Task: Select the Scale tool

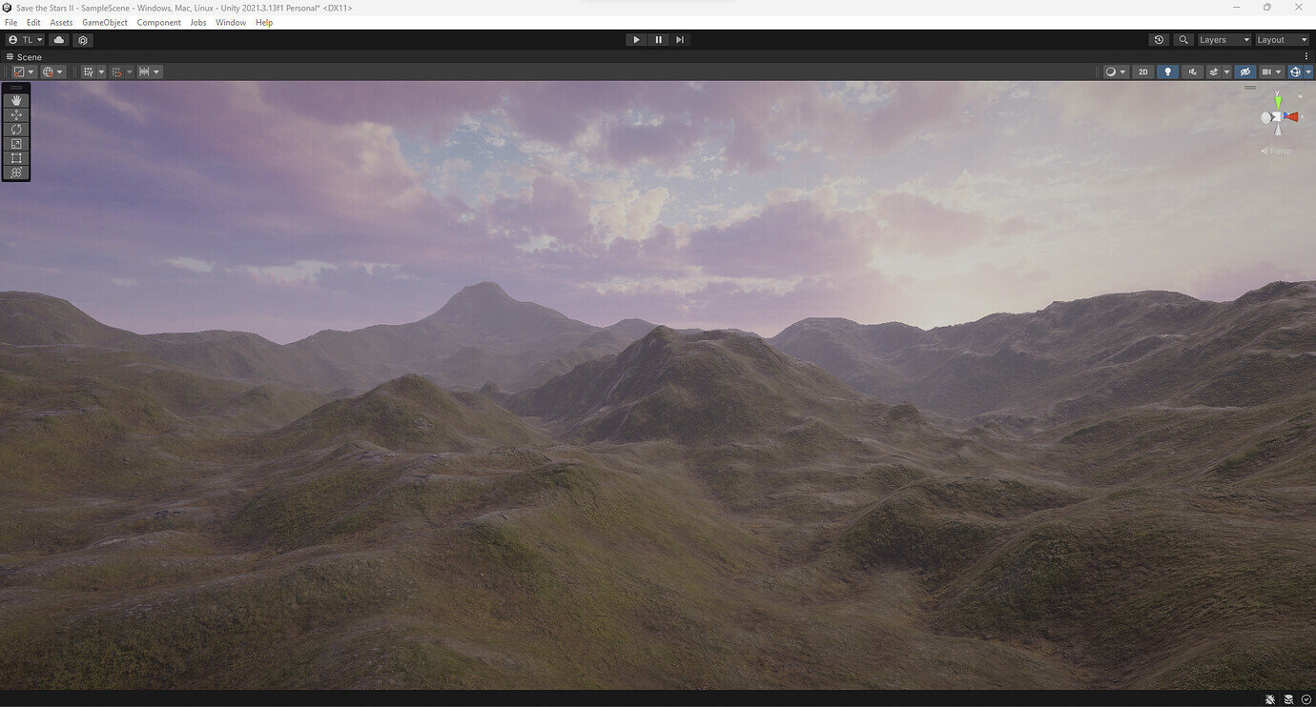Action: 15,143
